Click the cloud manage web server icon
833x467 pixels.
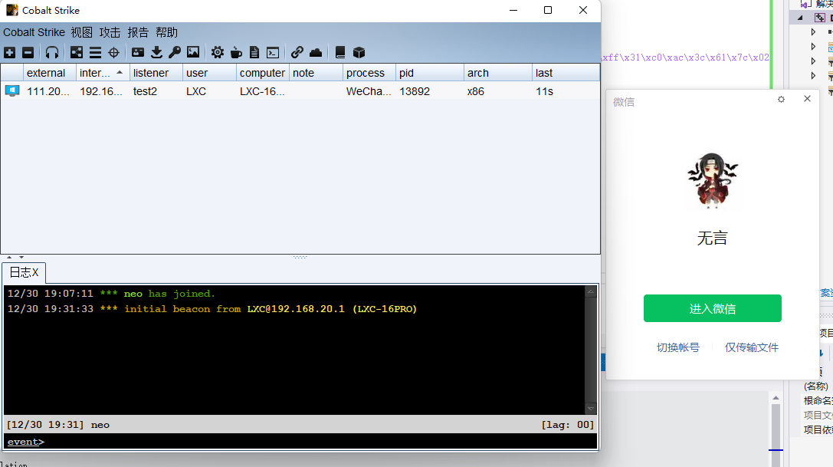point(316,52)
